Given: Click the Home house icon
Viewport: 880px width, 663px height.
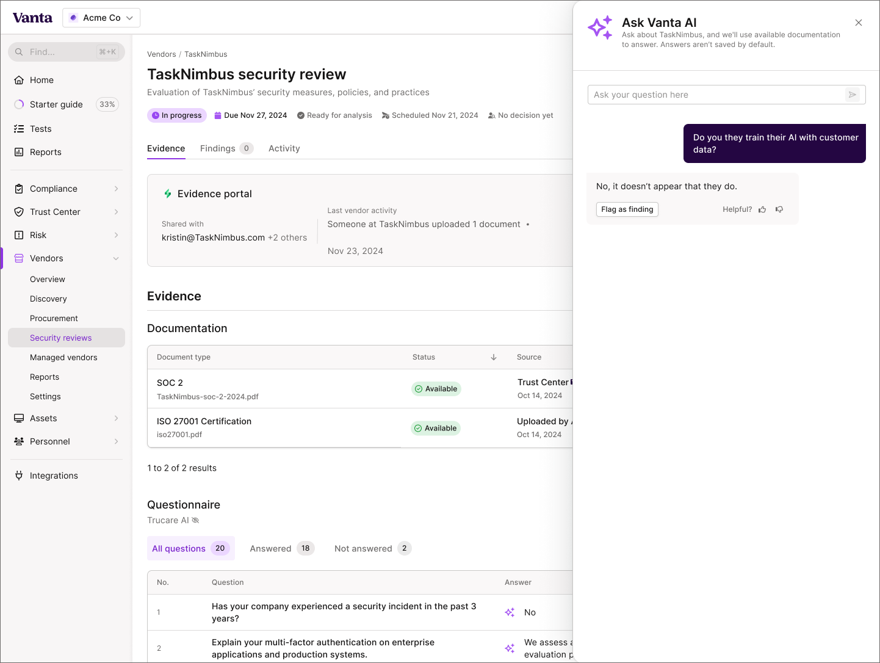Looking at the screenshot, I should tap(19, 80).
